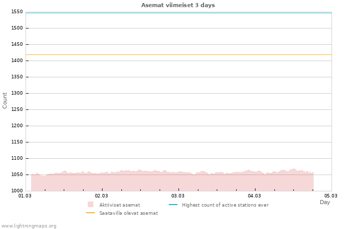Image resolution: width=357 pixels, height=229 pixels.
Task: Click the 05.03 date tick label
Action: (x=331, y=195)
